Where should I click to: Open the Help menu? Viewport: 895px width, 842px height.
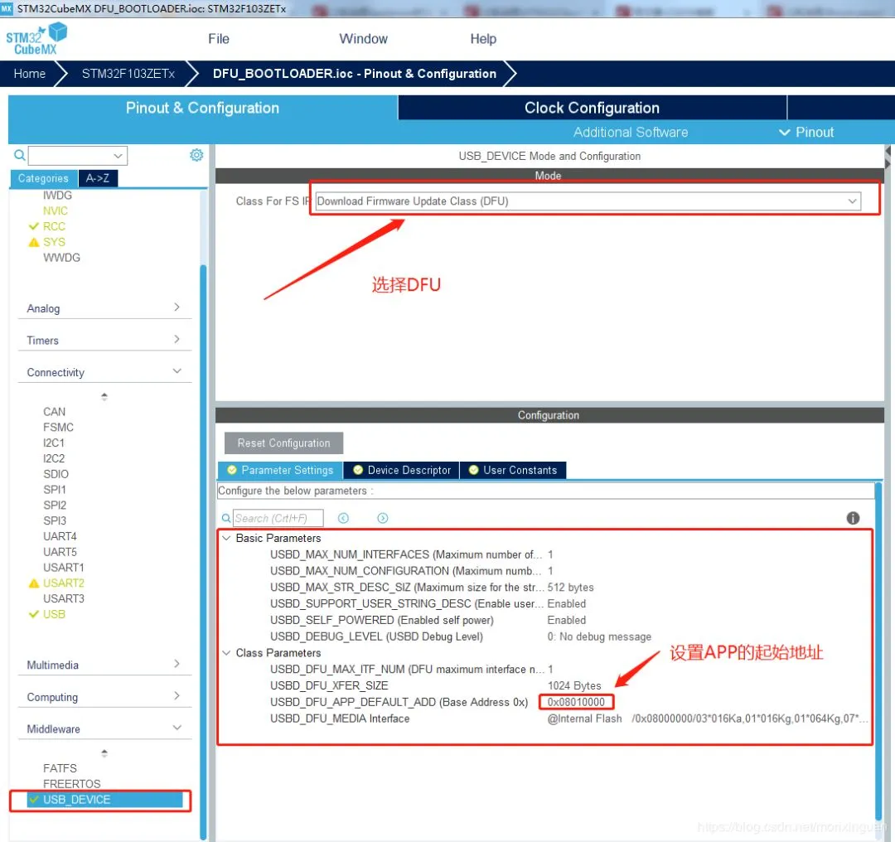483,39
